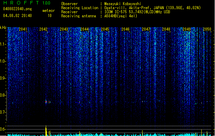This screenshot has height=136, width=215.
Task: Click the 2046 time marker
Action: click(125, 29)
